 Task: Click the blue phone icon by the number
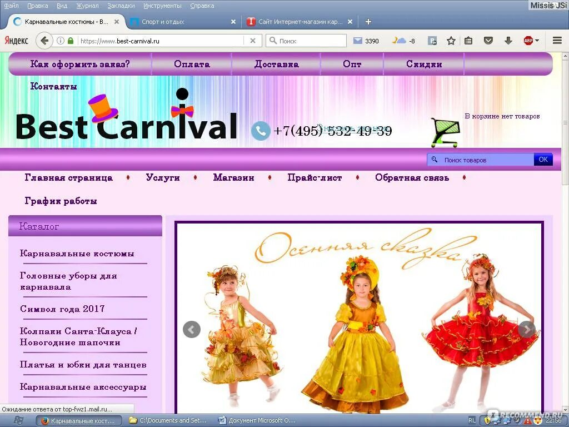click(x=261, y=131)
